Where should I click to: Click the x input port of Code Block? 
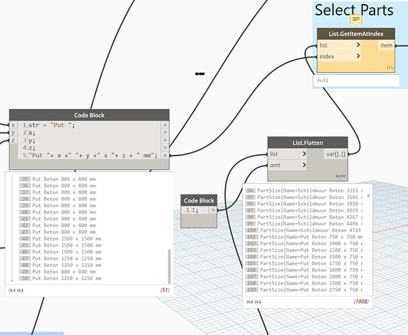(13, 125)
